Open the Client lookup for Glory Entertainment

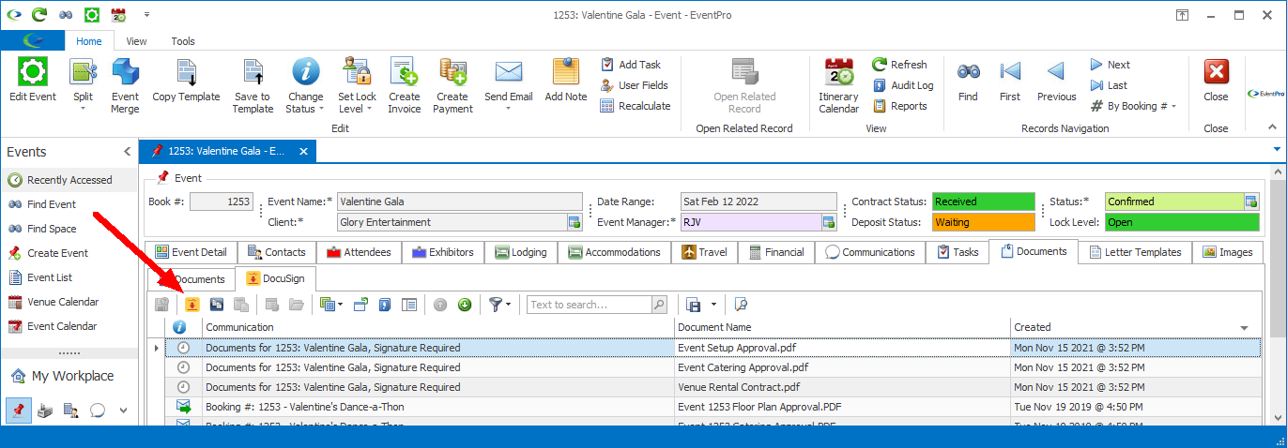click(x=574, y=222)
